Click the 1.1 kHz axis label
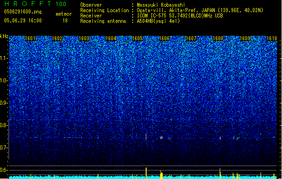Viewport: 282px width, 179px height. (x=4, y=58)
